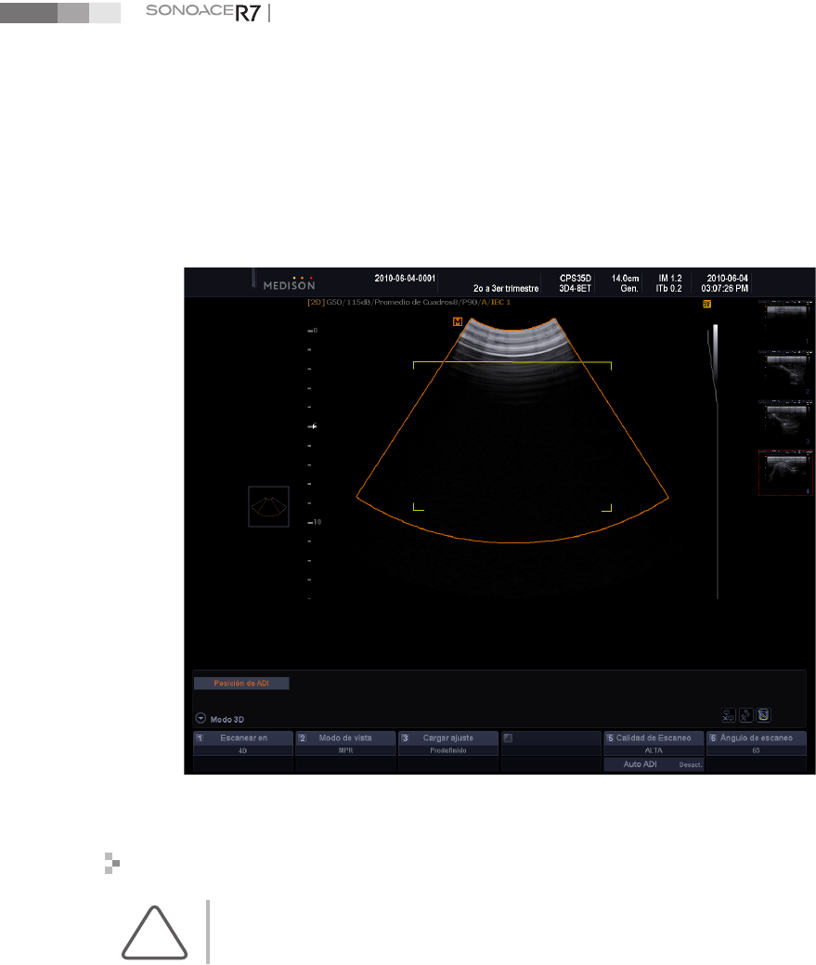Viewport: 816px width, 965px height.
Task: Click the patient ID 2010-06-04-0001
Action: 405,279
